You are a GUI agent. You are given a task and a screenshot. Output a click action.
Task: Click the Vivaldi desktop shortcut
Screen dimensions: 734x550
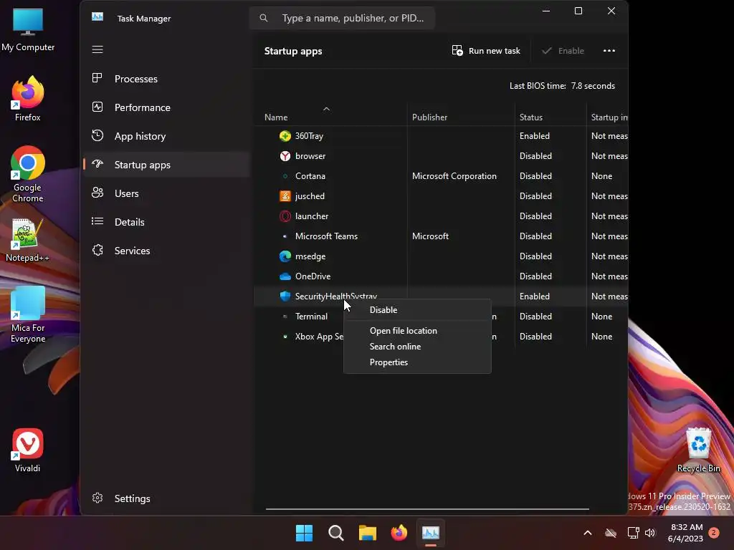pyautogui.click(x=28, y=450)
